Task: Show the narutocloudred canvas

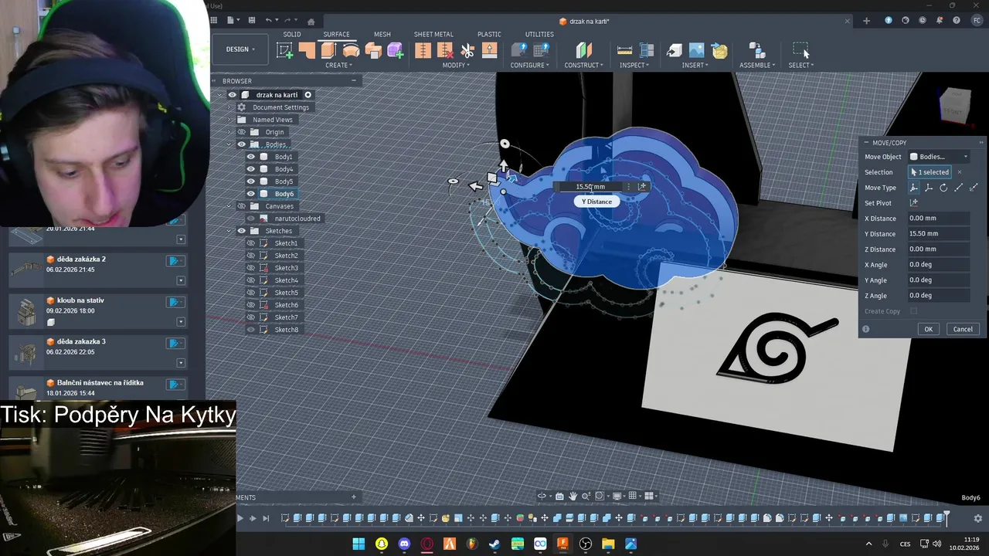Action: point(250,219)
